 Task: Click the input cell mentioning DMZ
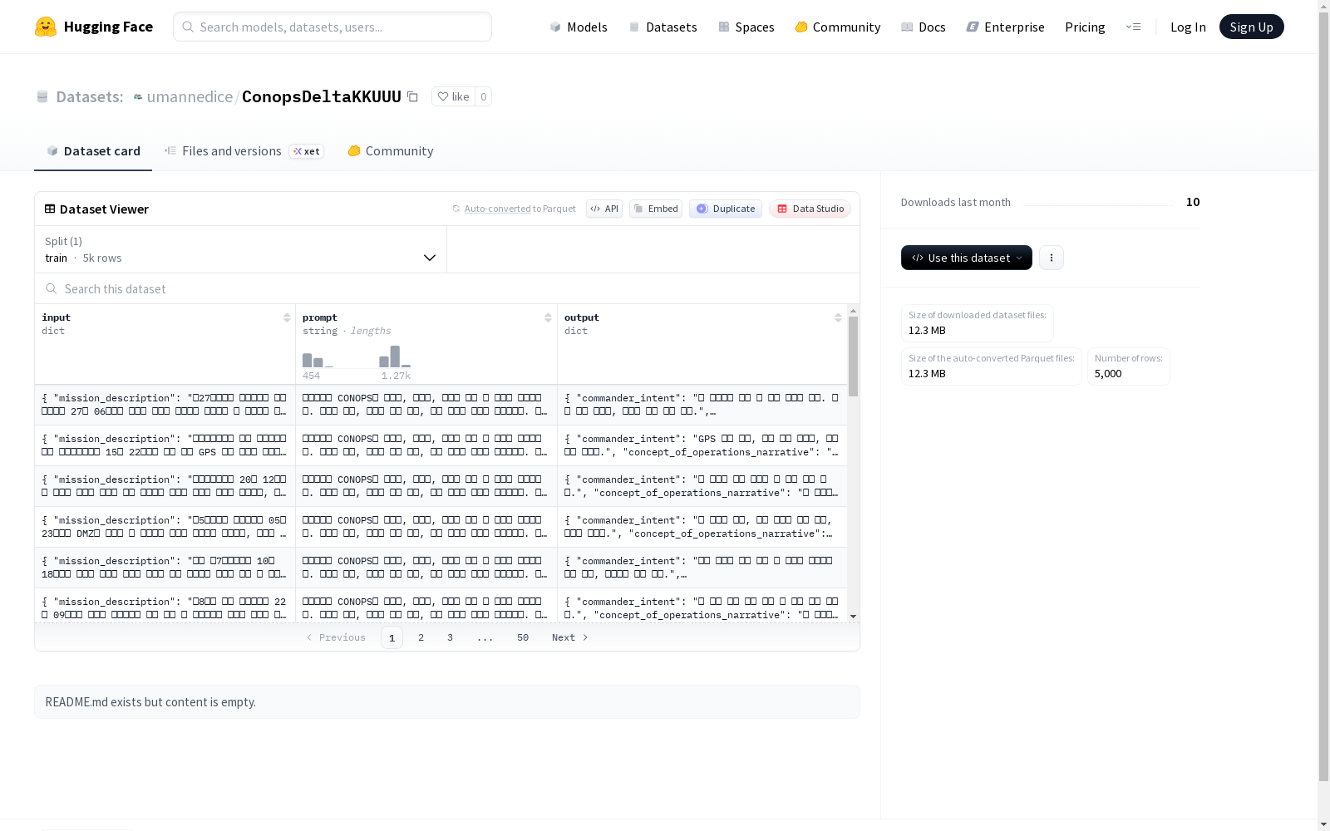165,527
